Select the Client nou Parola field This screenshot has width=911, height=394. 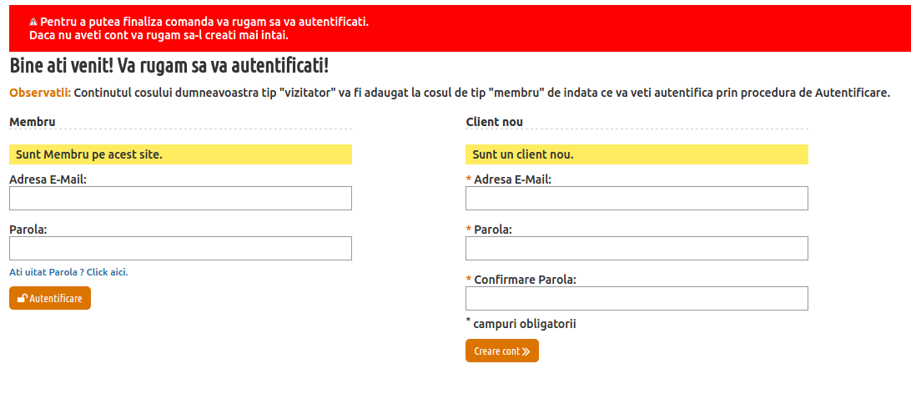(637, 248)
